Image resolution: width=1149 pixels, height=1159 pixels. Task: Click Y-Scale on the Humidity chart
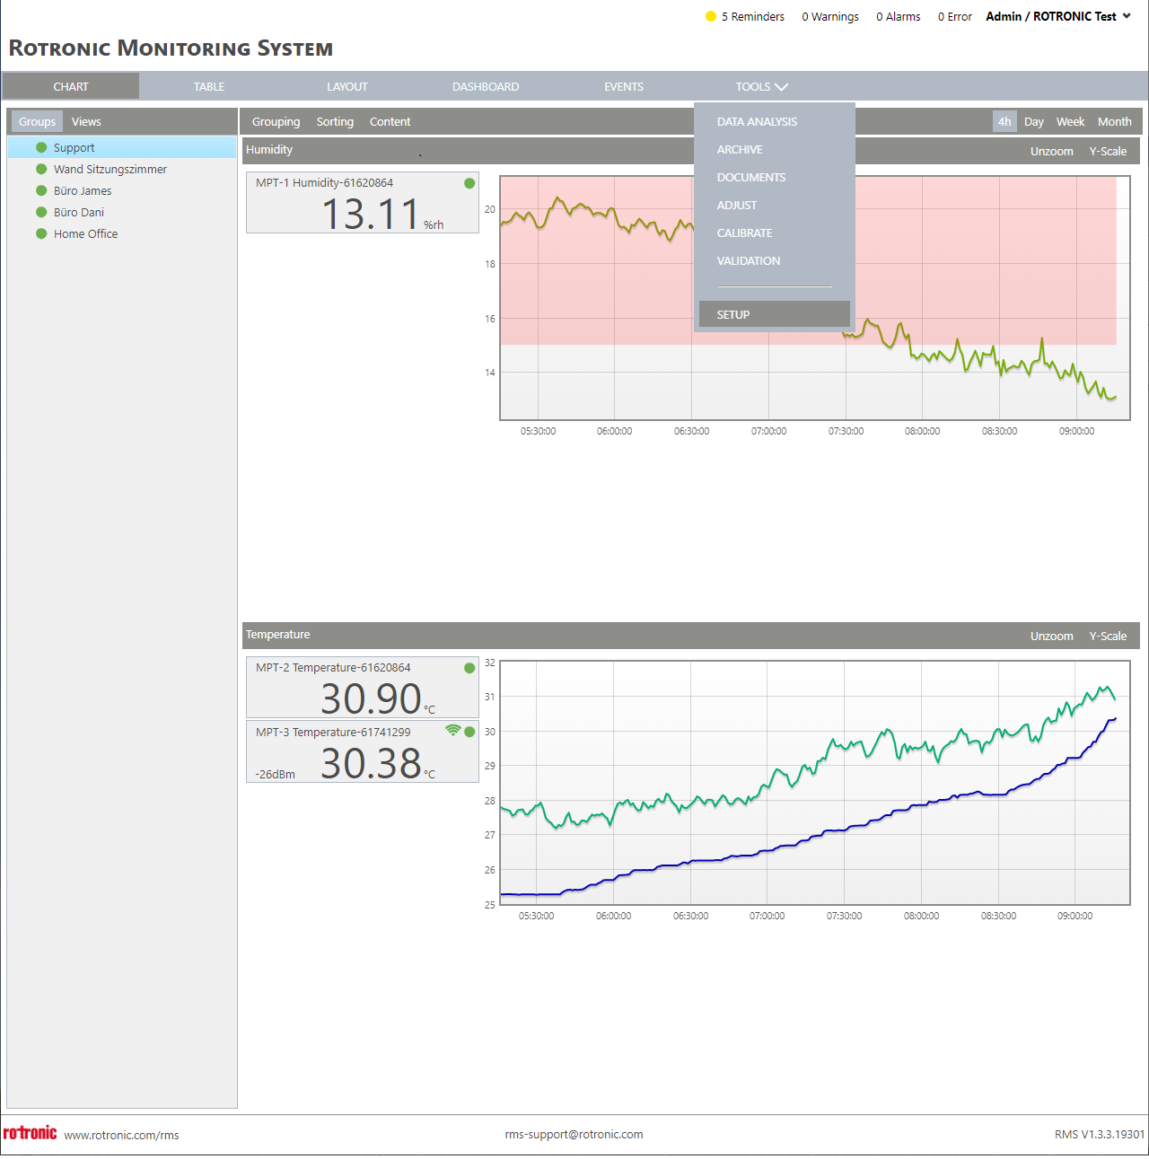(x=1108, y=152)
